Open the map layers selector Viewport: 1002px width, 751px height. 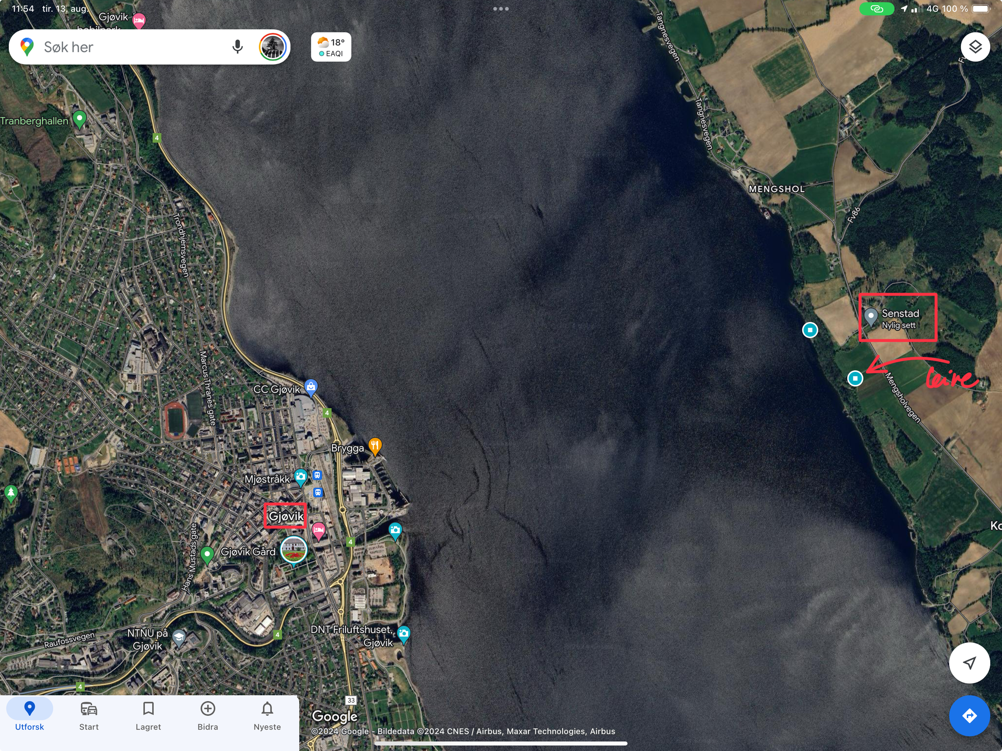tap(975, 47)
